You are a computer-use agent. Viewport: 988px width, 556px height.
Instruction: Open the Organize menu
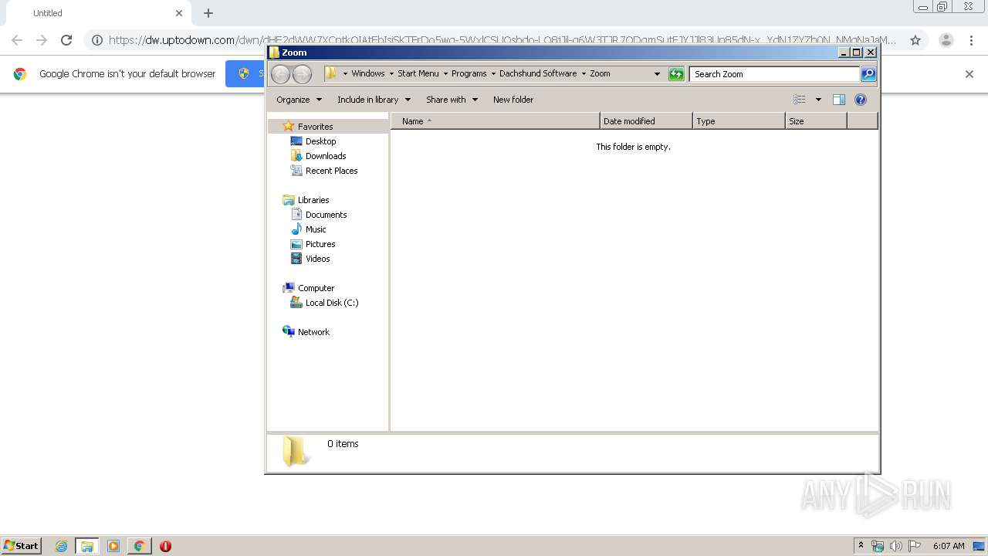point(299,100)
